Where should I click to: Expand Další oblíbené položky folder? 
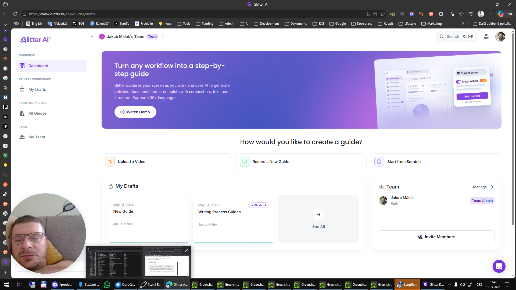(x=492, y=24)
